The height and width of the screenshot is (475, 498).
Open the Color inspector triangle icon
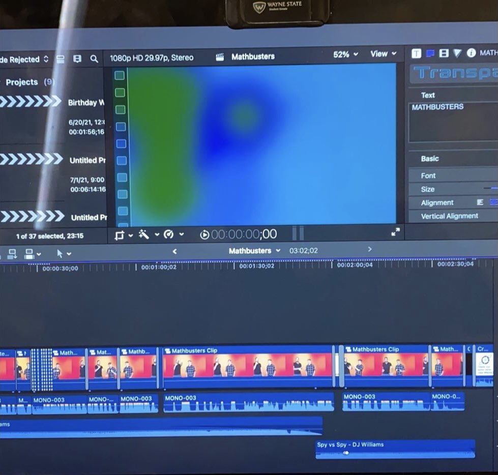[x=457, y=53]
